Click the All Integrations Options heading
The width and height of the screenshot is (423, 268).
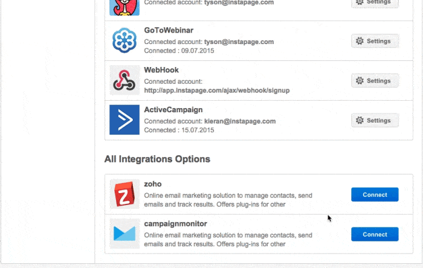tap(157, 159)
